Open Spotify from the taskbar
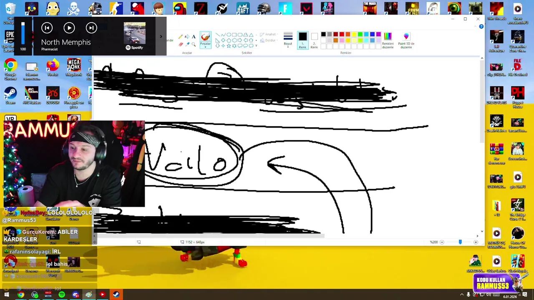 coord(62,295)
